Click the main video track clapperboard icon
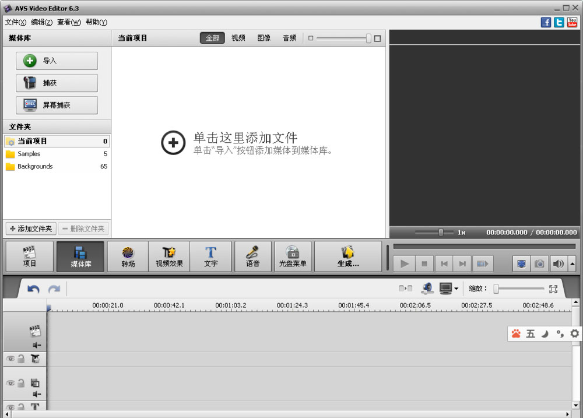The image size is (583, 418). (x=35, y=331)
